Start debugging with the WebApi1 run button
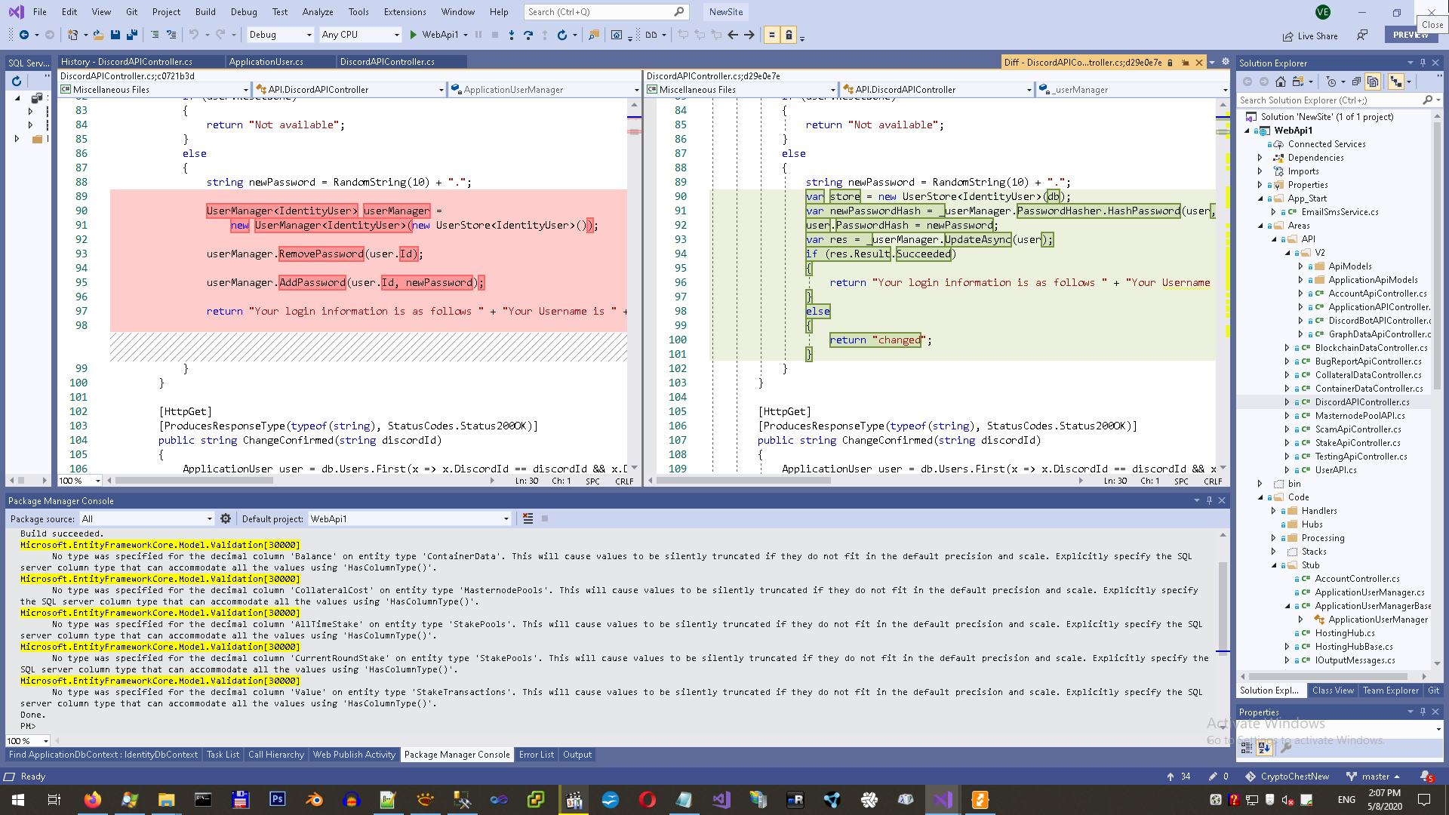The width and height of the screenshot is (1449, 815). [433, 35]
